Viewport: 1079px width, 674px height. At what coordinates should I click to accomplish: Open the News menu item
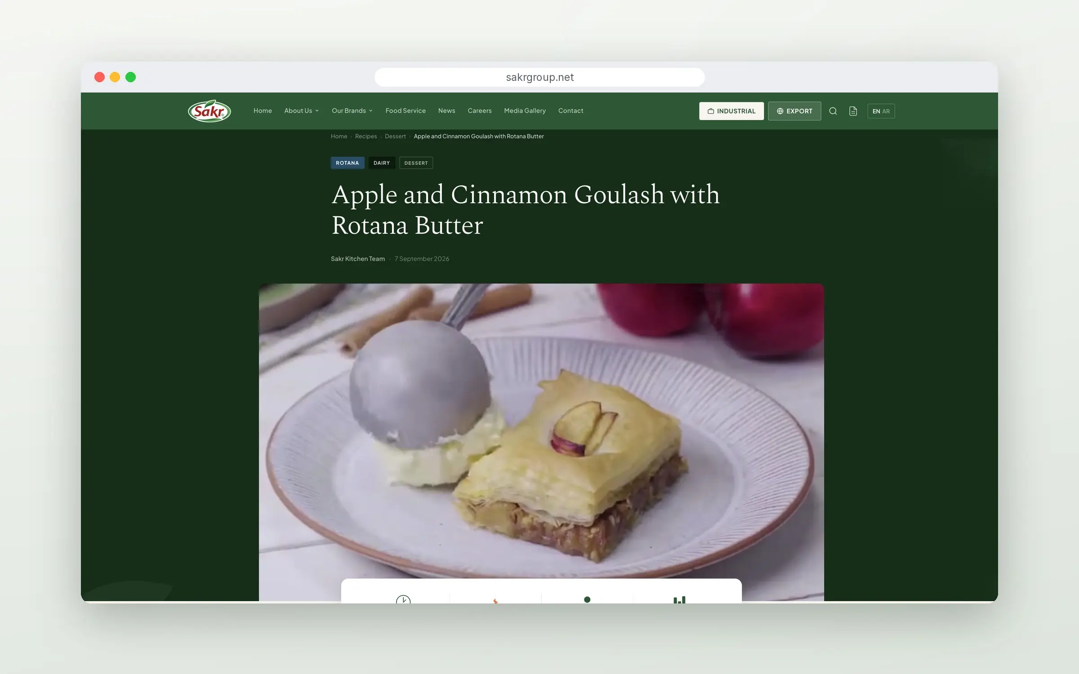click(446, 111)
